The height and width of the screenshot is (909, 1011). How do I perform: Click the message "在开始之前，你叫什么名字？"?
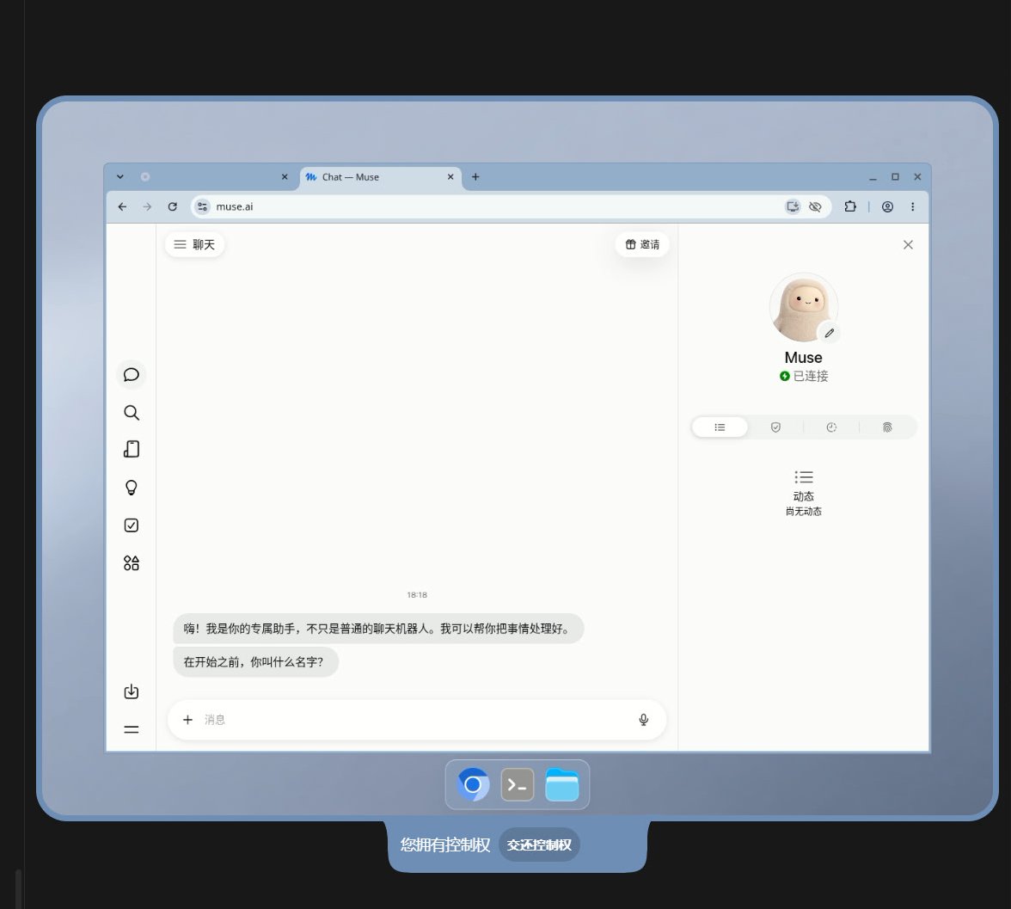point(255,662)
